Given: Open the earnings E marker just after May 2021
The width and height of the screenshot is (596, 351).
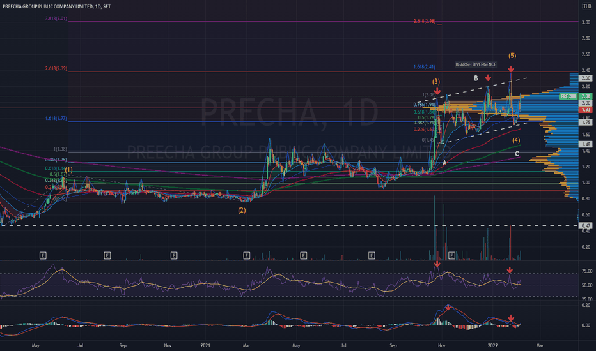Looking at the screenshot, I should click(303, 256).
